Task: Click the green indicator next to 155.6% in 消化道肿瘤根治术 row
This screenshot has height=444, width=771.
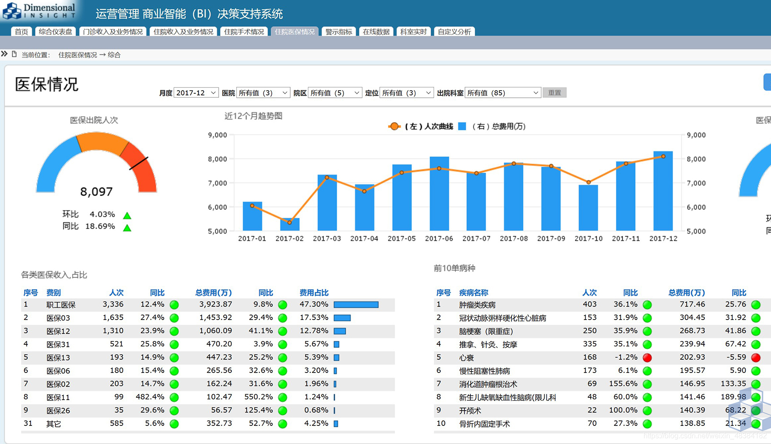Action: [x=647, y=384]
